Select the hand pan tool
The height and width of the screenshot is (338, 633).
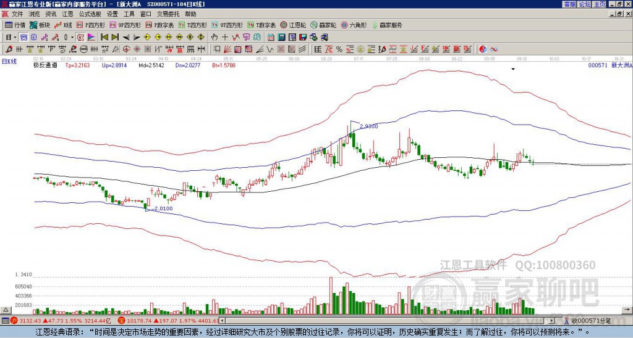coord(215,38)
